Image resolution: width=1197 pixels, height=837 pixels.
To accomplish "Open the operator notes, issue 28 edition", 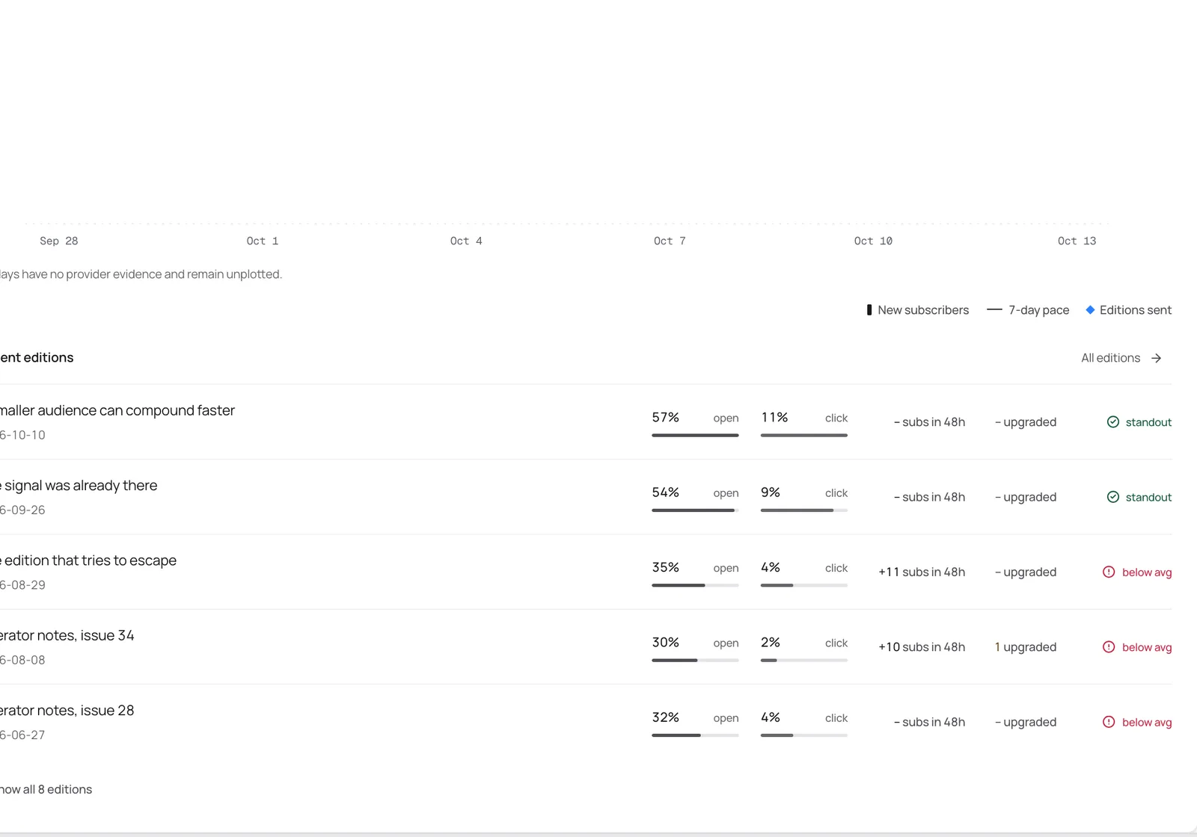I will tap(67, 710).
